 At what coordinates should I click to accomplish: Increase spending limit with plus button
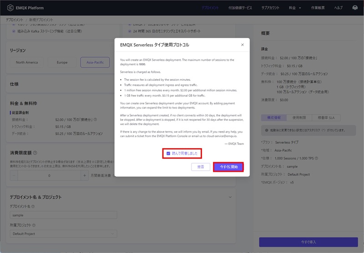tap(85, 176)
